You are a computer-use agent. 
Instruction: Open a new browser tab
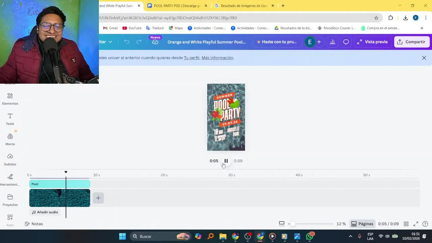[283, 6]
